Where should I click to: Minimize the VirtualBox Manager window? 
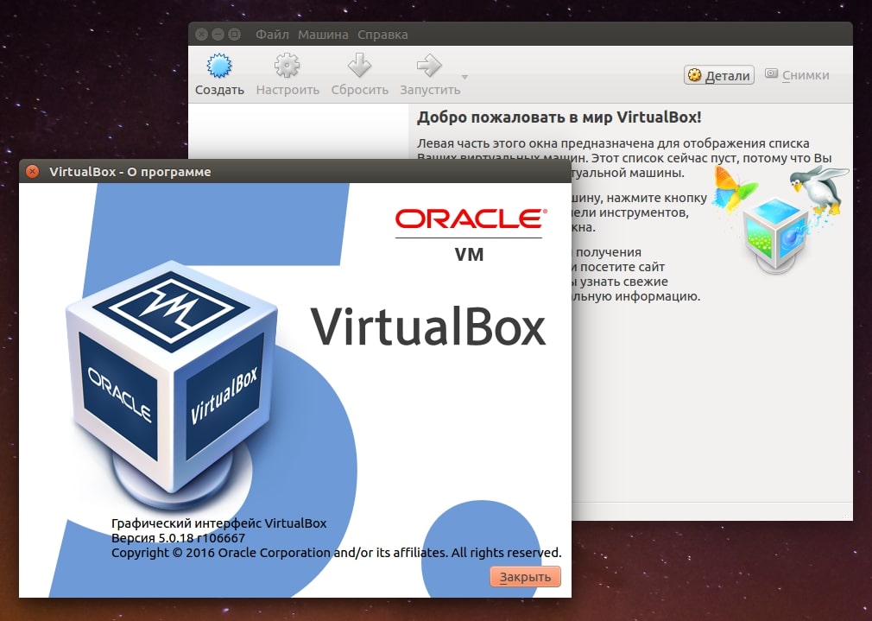tap(218, 35)
